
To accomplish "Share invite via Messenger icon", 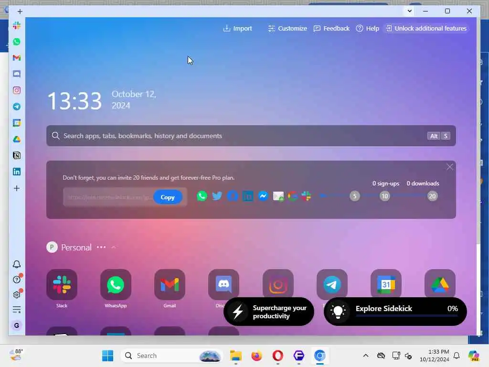I will click(263, 196).
